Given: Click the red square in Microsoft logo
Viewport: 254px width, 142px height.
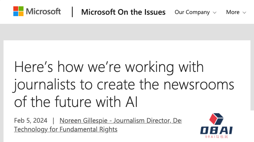Looking at the screenshot, I should [x=16, y=8].
